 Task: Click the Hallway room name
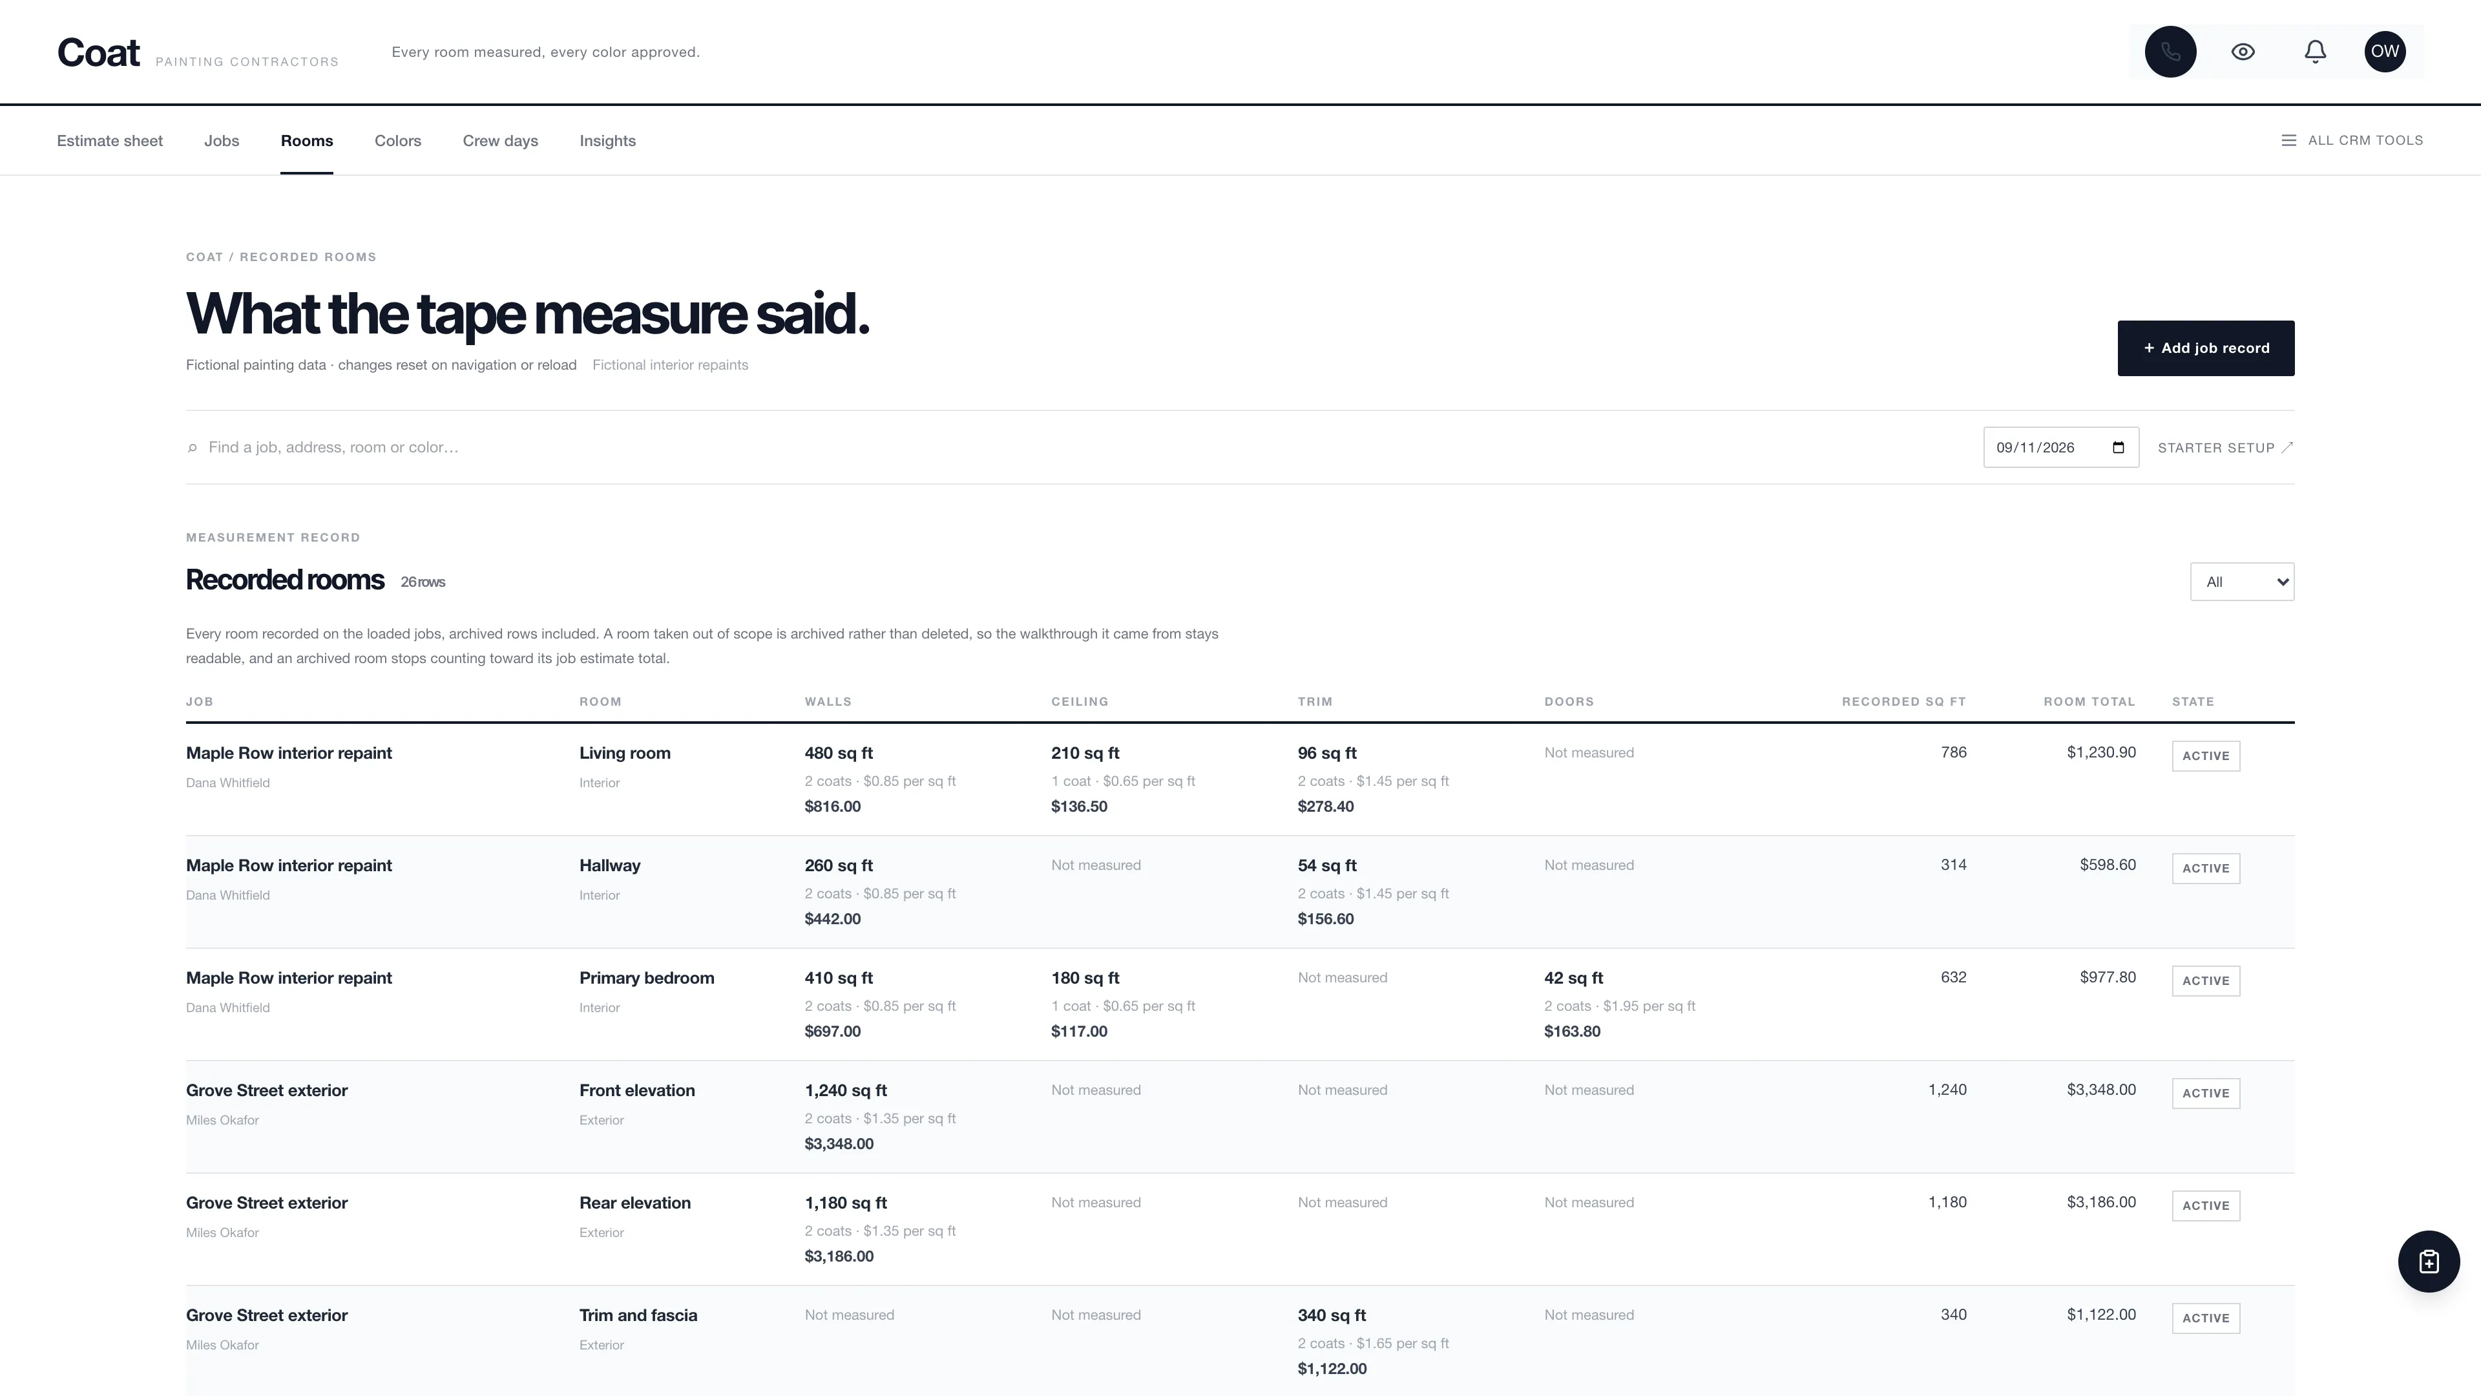(610, 866)
